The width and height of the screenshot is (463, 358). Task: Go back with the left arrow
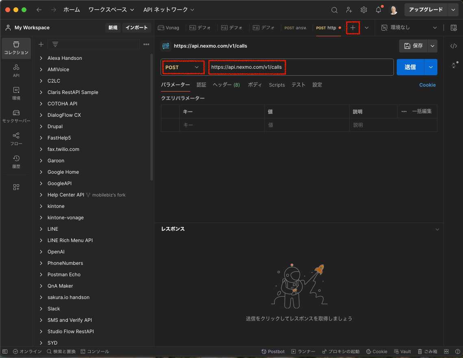point(39,10)
